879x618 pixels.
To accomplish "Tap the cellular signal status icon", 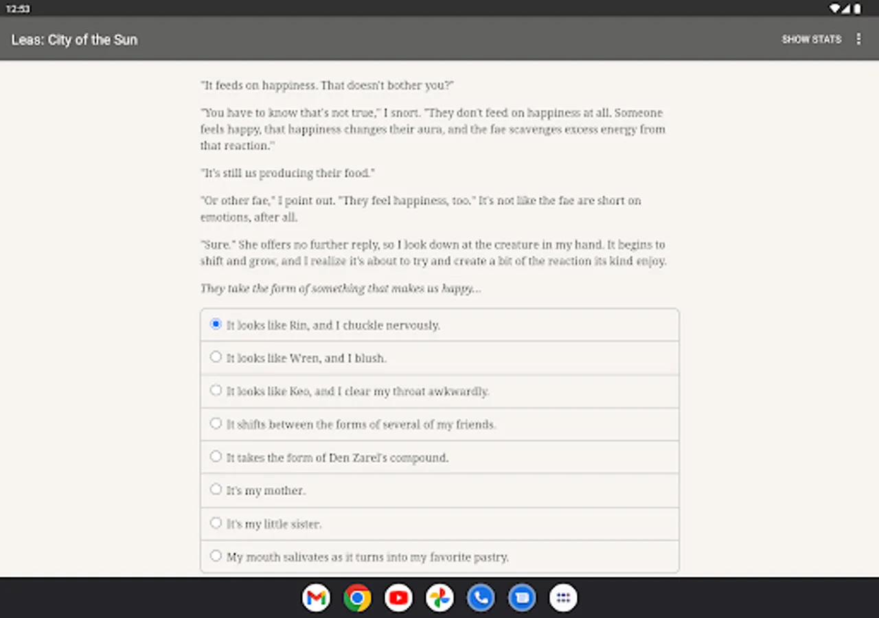I will coord(846,9).
